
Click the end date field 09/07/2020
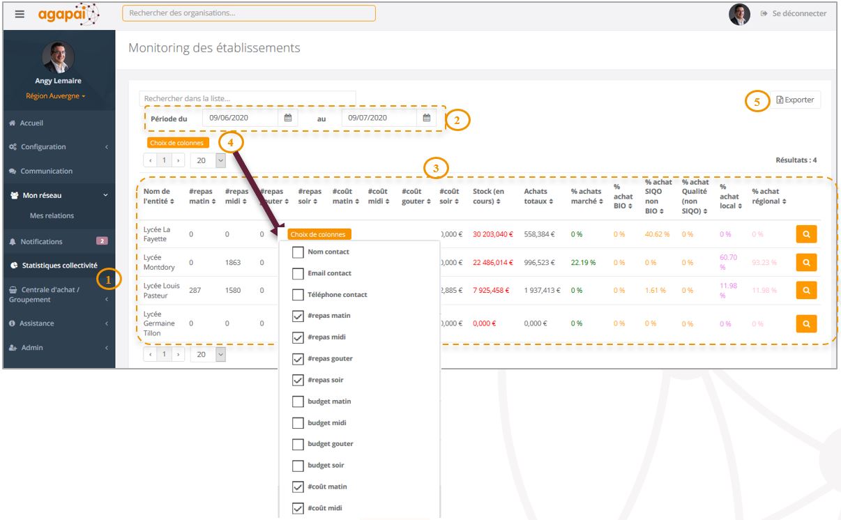379,118
